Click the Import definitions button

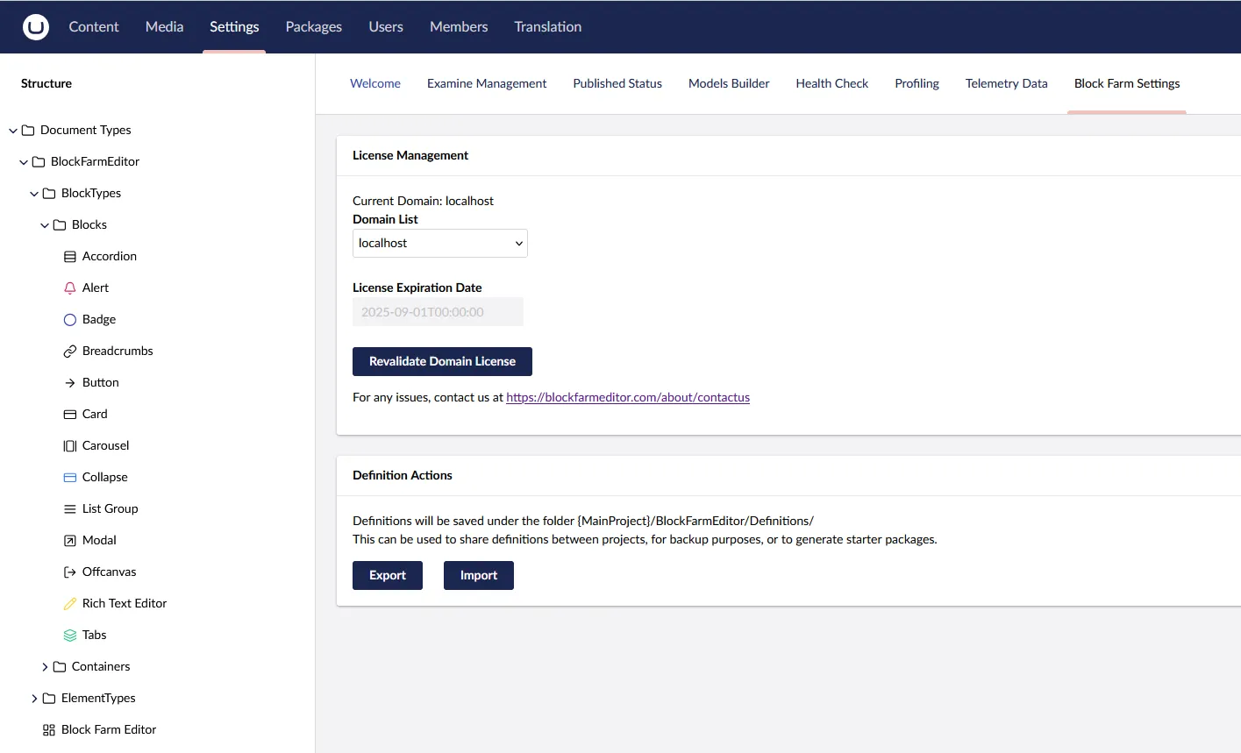[479, 575]
